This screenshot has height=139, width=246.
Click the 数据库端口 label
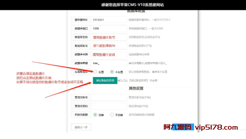coord(81,29)
